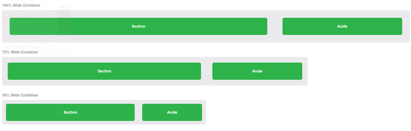The image size is (411, 131).
Task: Click gray padding right of Aside in 50% container
Action: [x=204, y=112]
